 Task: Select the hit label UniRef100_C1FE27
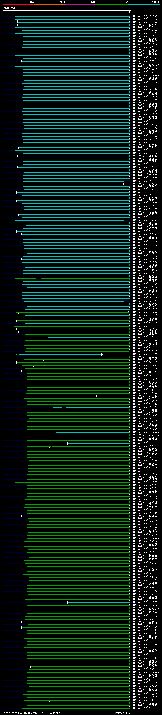coord(145,368)
